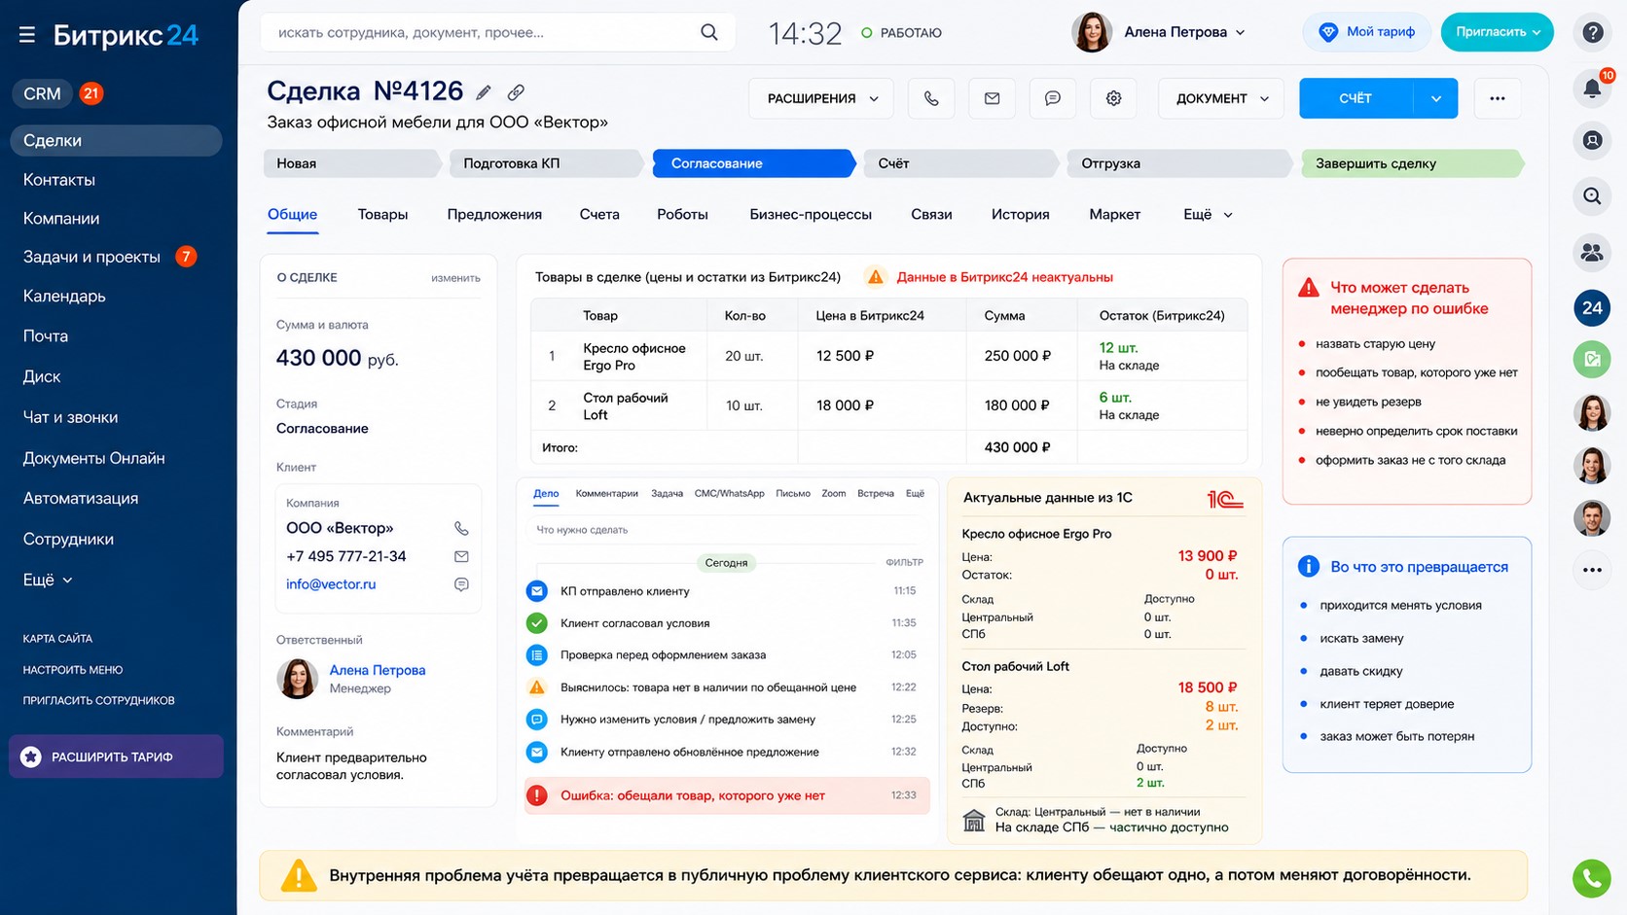The height and width of the screenshot is (915, 1627).
Task: Open notifications bell icon
Action: pos(1592,88)
